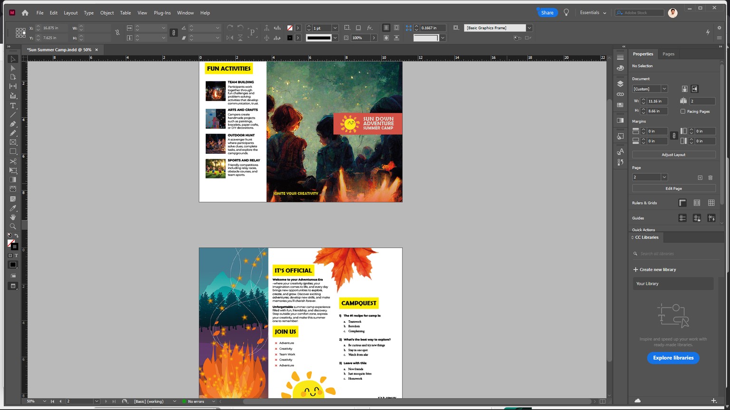This screenshot has height=410, width=730.
Task: Select the Gap tool
Action: click(x=13, y=86)
